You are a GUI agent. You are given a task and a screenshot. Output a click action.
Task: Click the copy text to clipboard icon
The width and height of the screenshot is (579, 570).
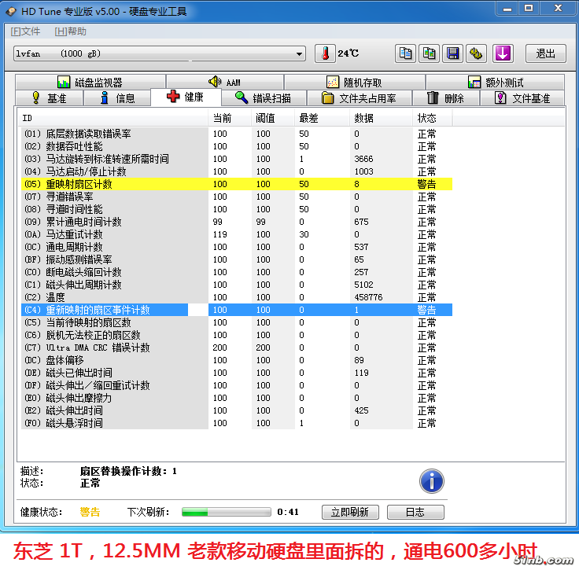405,53
